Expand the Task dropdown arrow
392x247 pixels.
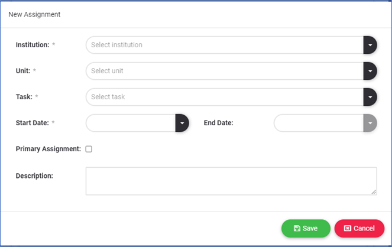(x=370, y=97)
